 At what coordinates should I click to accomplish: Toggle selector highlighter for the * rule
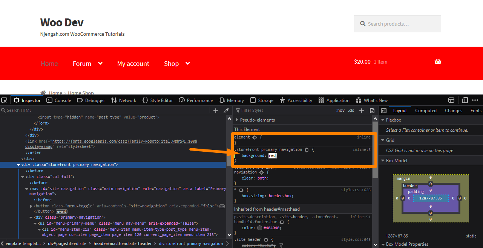tap(241, 190)
